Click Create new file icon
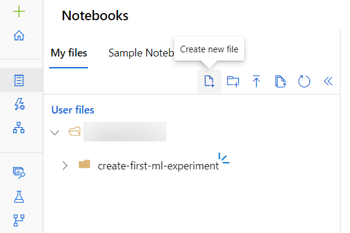350x233 pixels. tap(209, 81)
